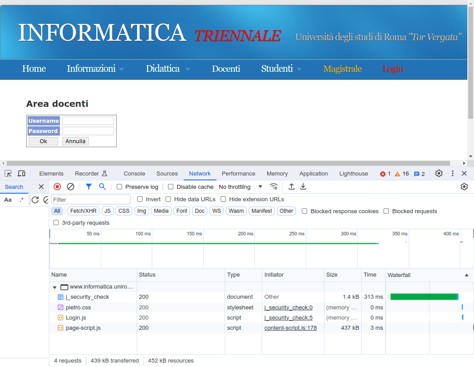Sort by Waterfall column arrow
474x367 pixels.
[x=466, y=275]
